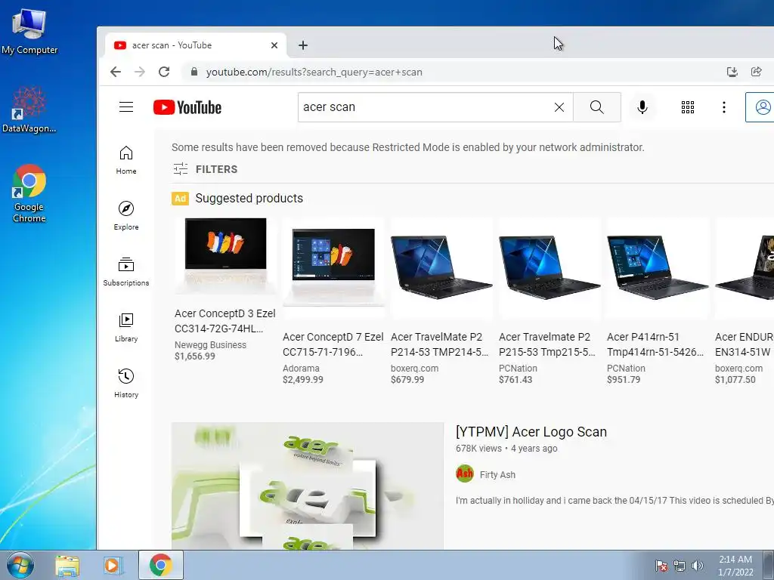Open Subscriptions in the sidebar

[x=126, y=271]
